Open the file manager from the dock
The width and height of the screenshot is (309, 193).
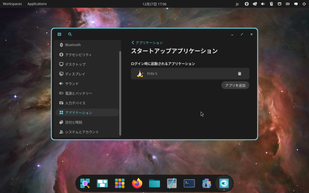pos(154,183)
